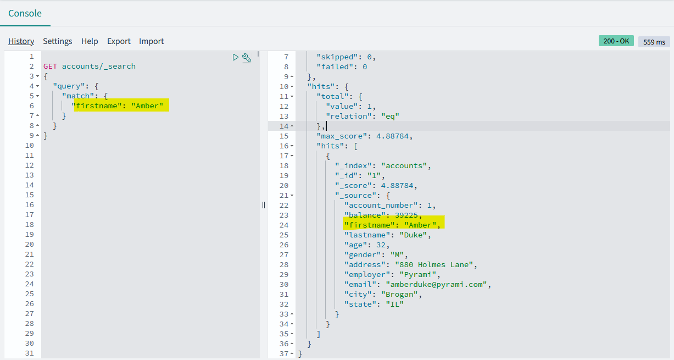Screen dimensions: 674x360
Task: Run the request with the play icon
Action: coord(235,57)
